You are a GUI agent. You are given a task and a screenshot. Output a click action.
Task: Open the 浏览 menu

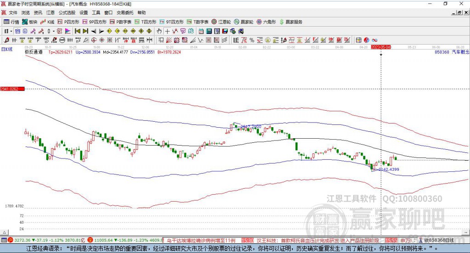[x=26, y=12]
